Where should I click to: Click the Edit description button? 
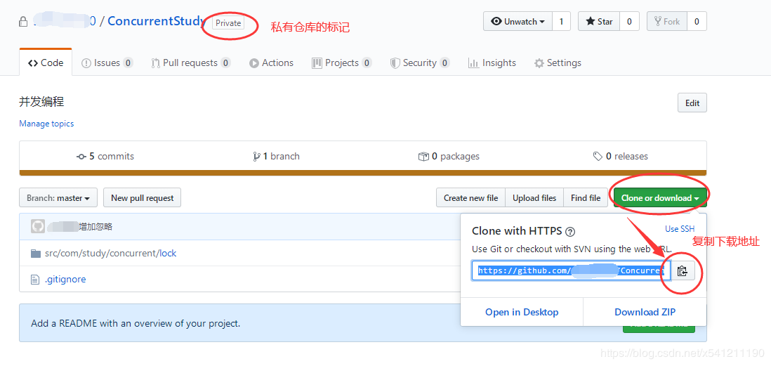click(692, 103)
